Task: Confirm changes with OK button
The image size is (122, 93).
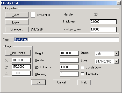Action: point(38,82)
